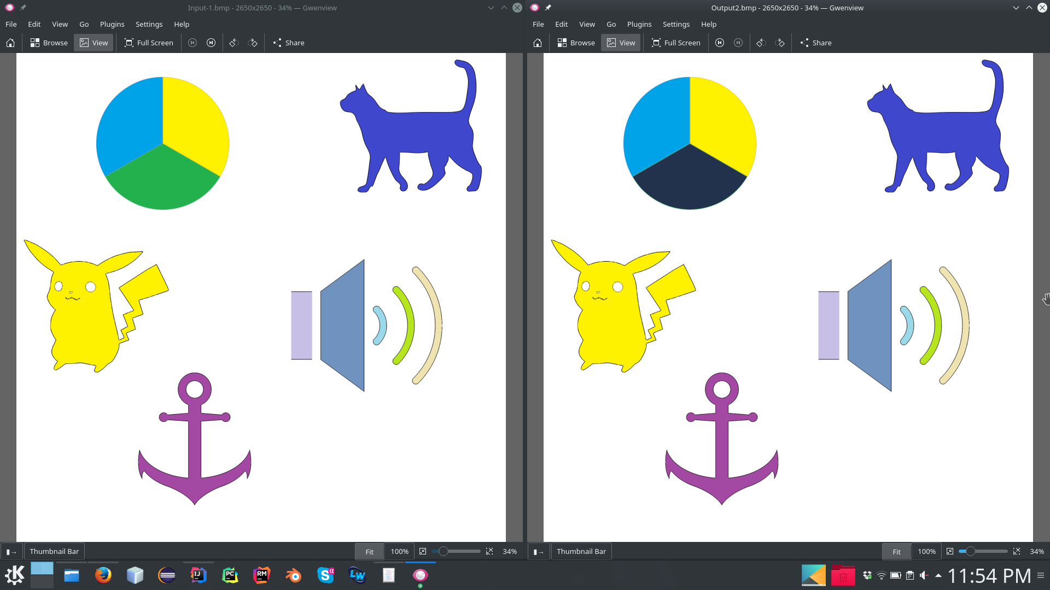This screenshot has width=1050, height=590.
Task: Launch Firefox from the taskbar
Action: pos(103,575)
